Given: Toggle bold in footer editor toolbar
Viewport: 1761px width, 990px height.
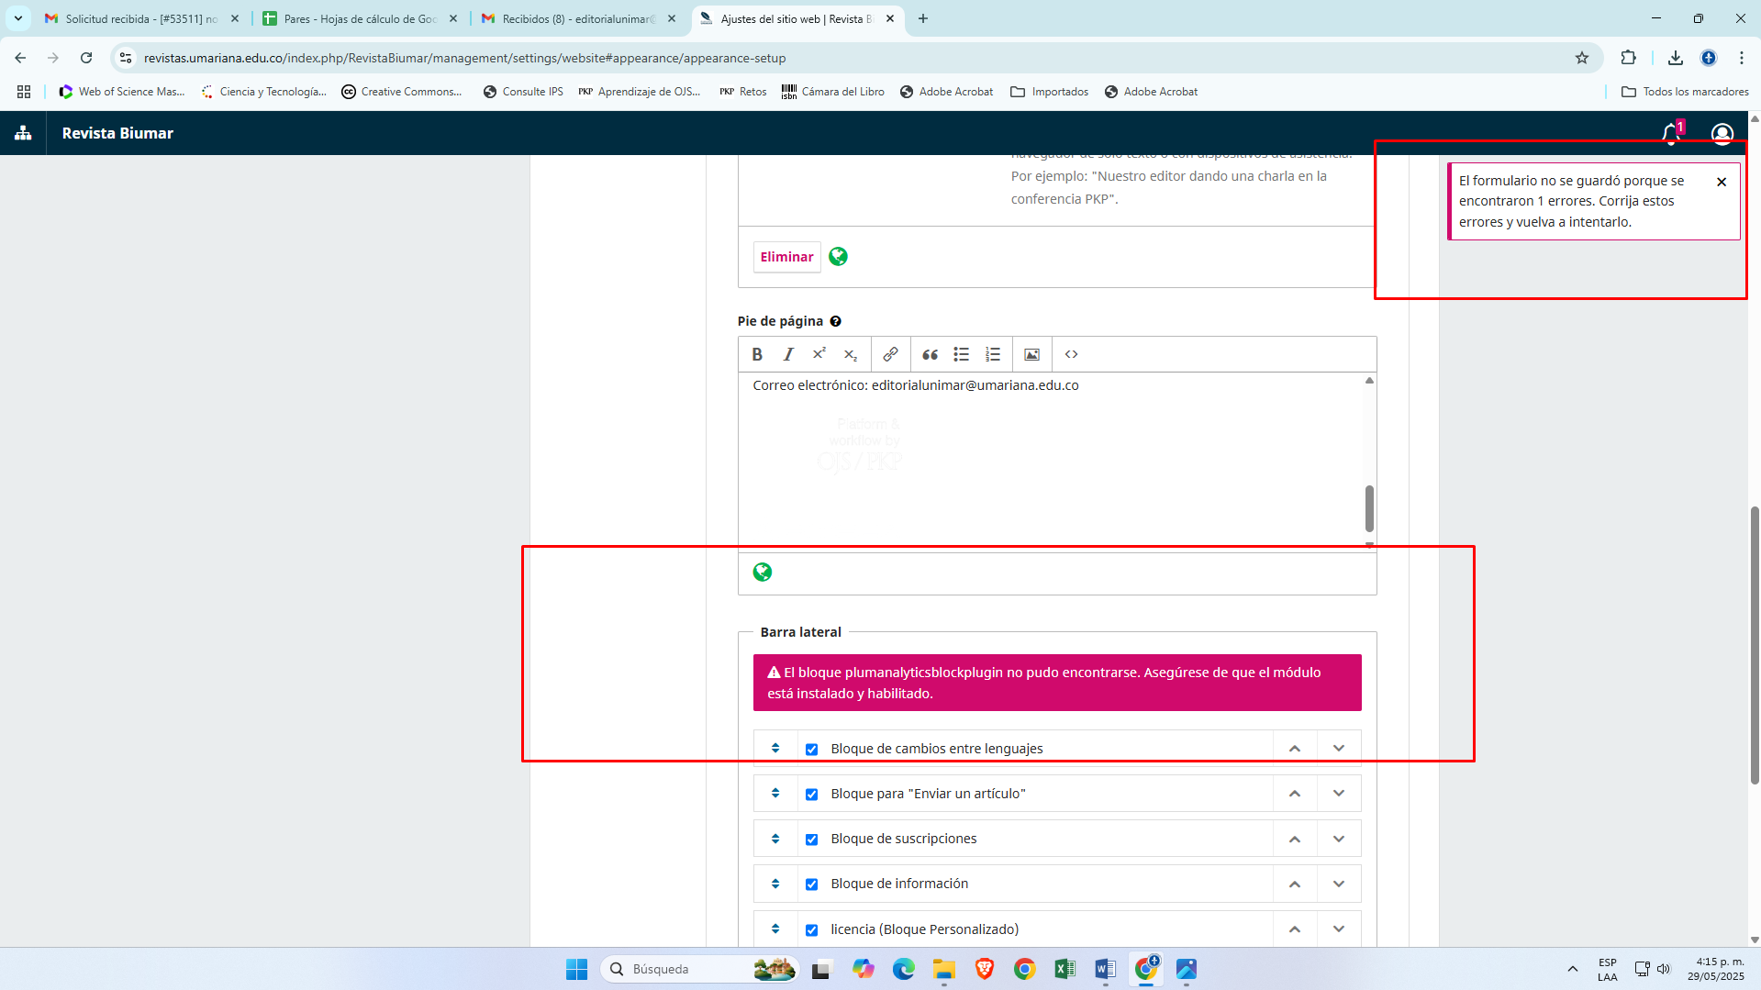Looking at the screenshot, I should point(757,354).
